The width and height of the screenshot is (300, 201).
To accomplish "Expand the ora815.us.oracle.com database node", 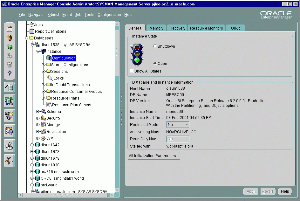I will (32, 171).
